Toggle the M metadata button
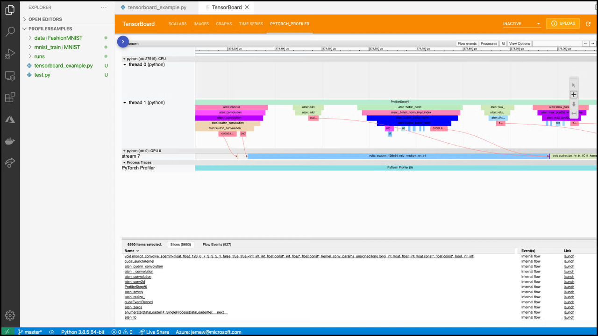598x336 pixels. coord(503,43)
